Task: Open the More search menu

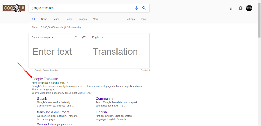Action: (96, 19)
